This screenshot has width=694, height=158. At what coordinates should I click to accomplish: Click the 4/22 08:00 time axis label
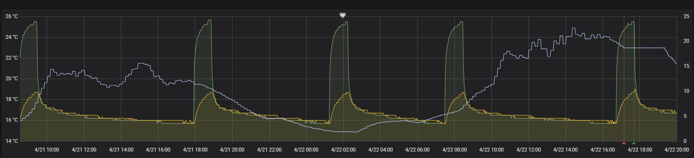point(455,150)
